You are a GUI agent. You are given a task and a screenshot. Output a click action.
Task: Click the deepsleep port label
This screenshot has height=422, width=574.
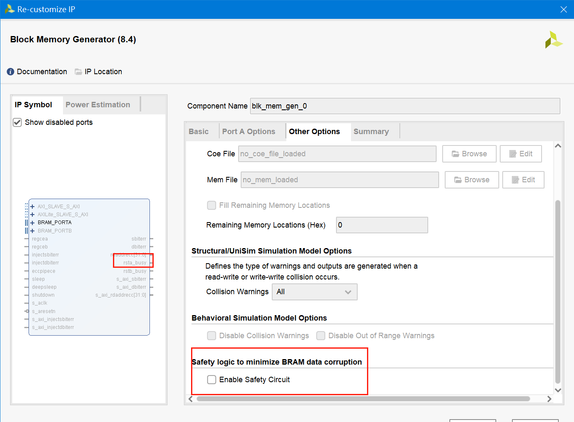click(44, 287)
